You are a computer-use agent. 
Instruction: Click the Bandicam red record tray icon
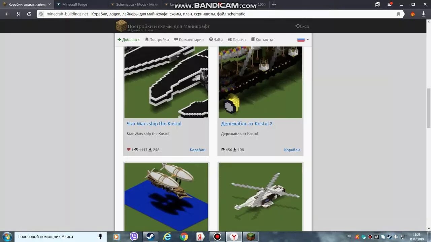370,237
